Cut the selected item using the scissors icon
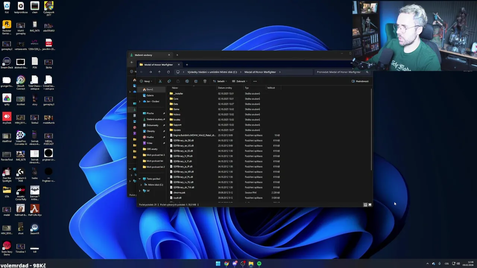The height and width of the screenshot is (268, 477). click(x=160, y=81)
